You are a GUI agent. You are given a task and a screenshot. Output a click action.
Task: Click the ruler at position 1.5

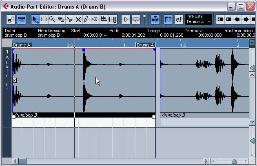[183, 45]
